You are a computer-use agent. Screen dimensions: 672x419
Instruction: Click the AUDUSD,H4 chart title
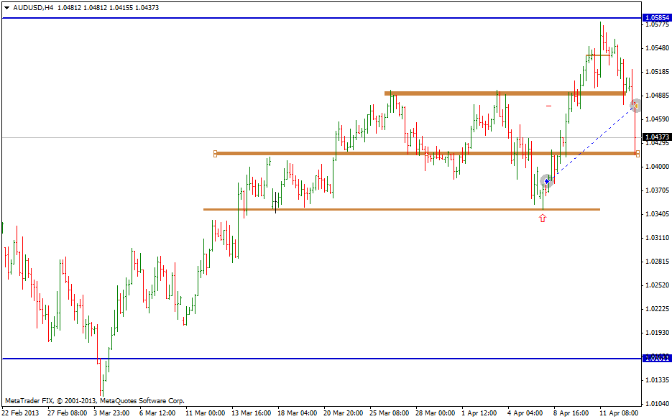click(33, 7)
